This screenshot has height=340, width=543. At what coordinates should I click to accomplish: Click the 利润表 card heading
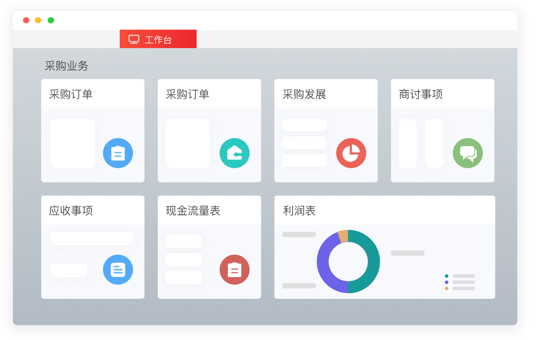click(299, 211)
